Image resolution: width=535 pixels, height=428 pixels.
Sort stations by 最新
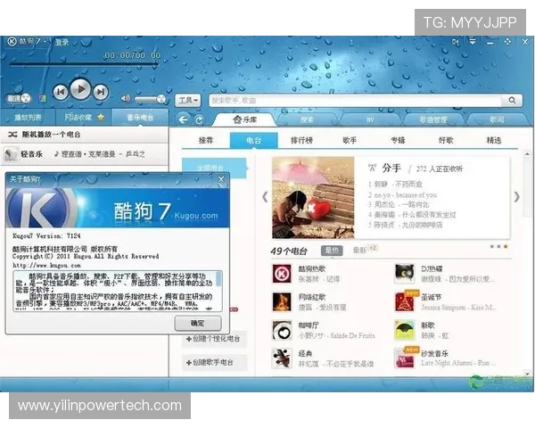(359, 251)
